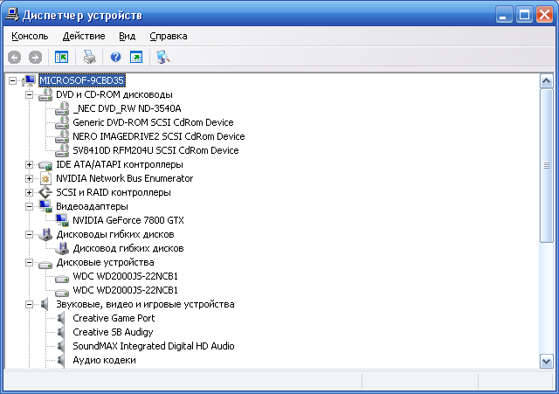Viewport: 559px width, 394px height.
Task: Scan for hardware changes toolbar icon
Action: click(163, 57)
